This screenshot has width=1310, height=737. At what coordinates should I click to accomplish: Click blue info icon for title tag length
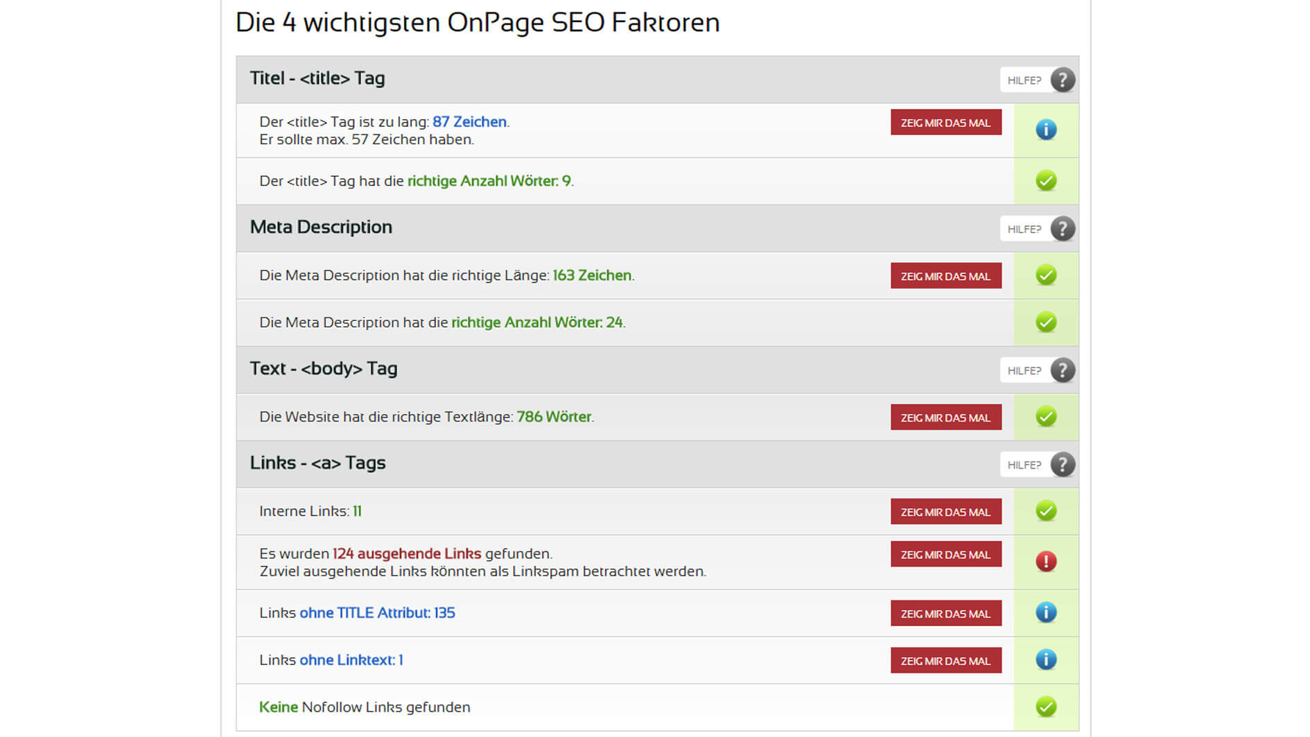(x=1045, y=130)
